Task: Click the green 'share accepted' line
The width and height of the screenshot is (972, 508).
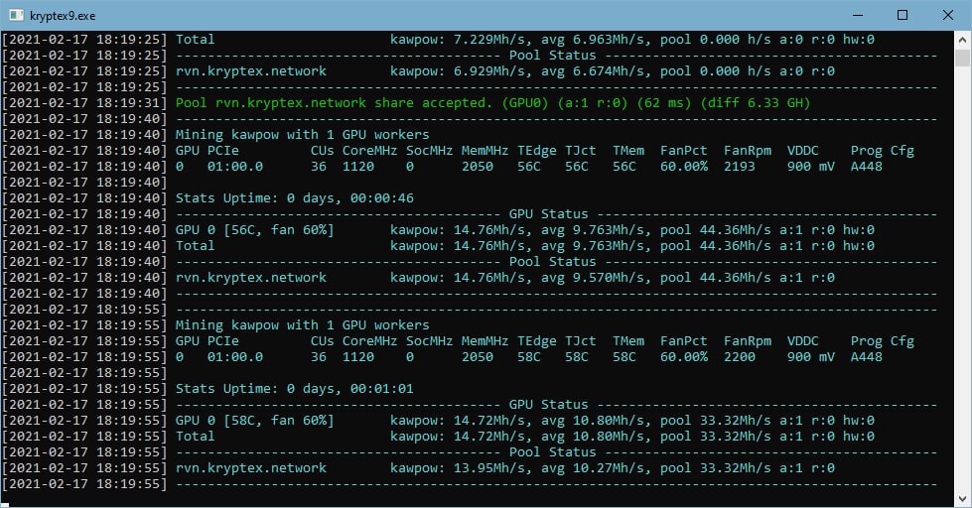Action: point(492,103)
